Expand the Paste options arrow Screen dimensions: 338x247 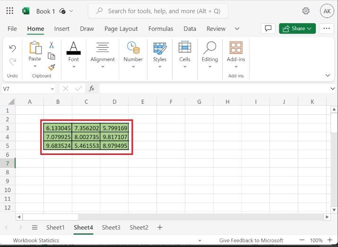click(x=35, y=66)
